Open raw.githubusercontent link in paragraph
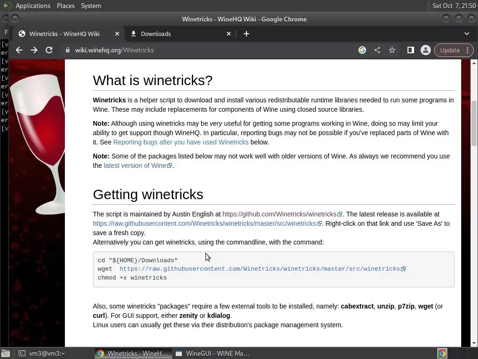 (x=207, y=223)
